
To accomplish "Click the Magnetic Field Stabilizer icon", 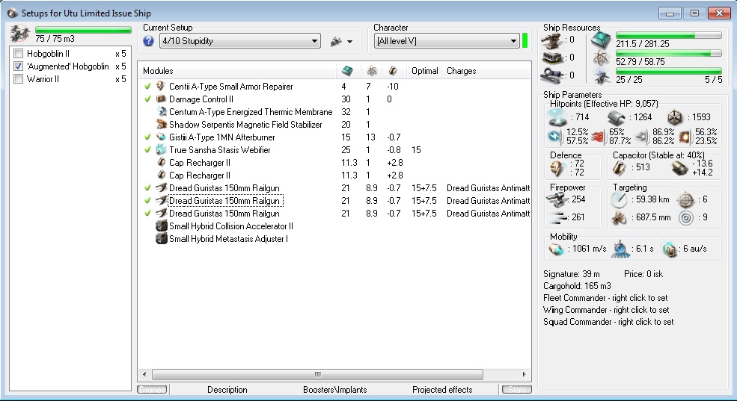I will coord(161,124).
